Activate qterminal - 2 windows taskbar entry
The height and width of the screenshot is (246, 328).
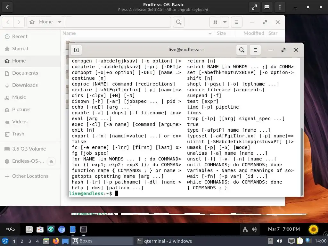point(165,241)
